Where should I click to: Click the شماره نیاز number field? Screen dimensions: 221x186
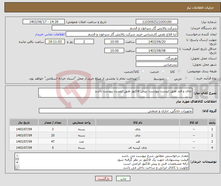click(x=157, y=22)
